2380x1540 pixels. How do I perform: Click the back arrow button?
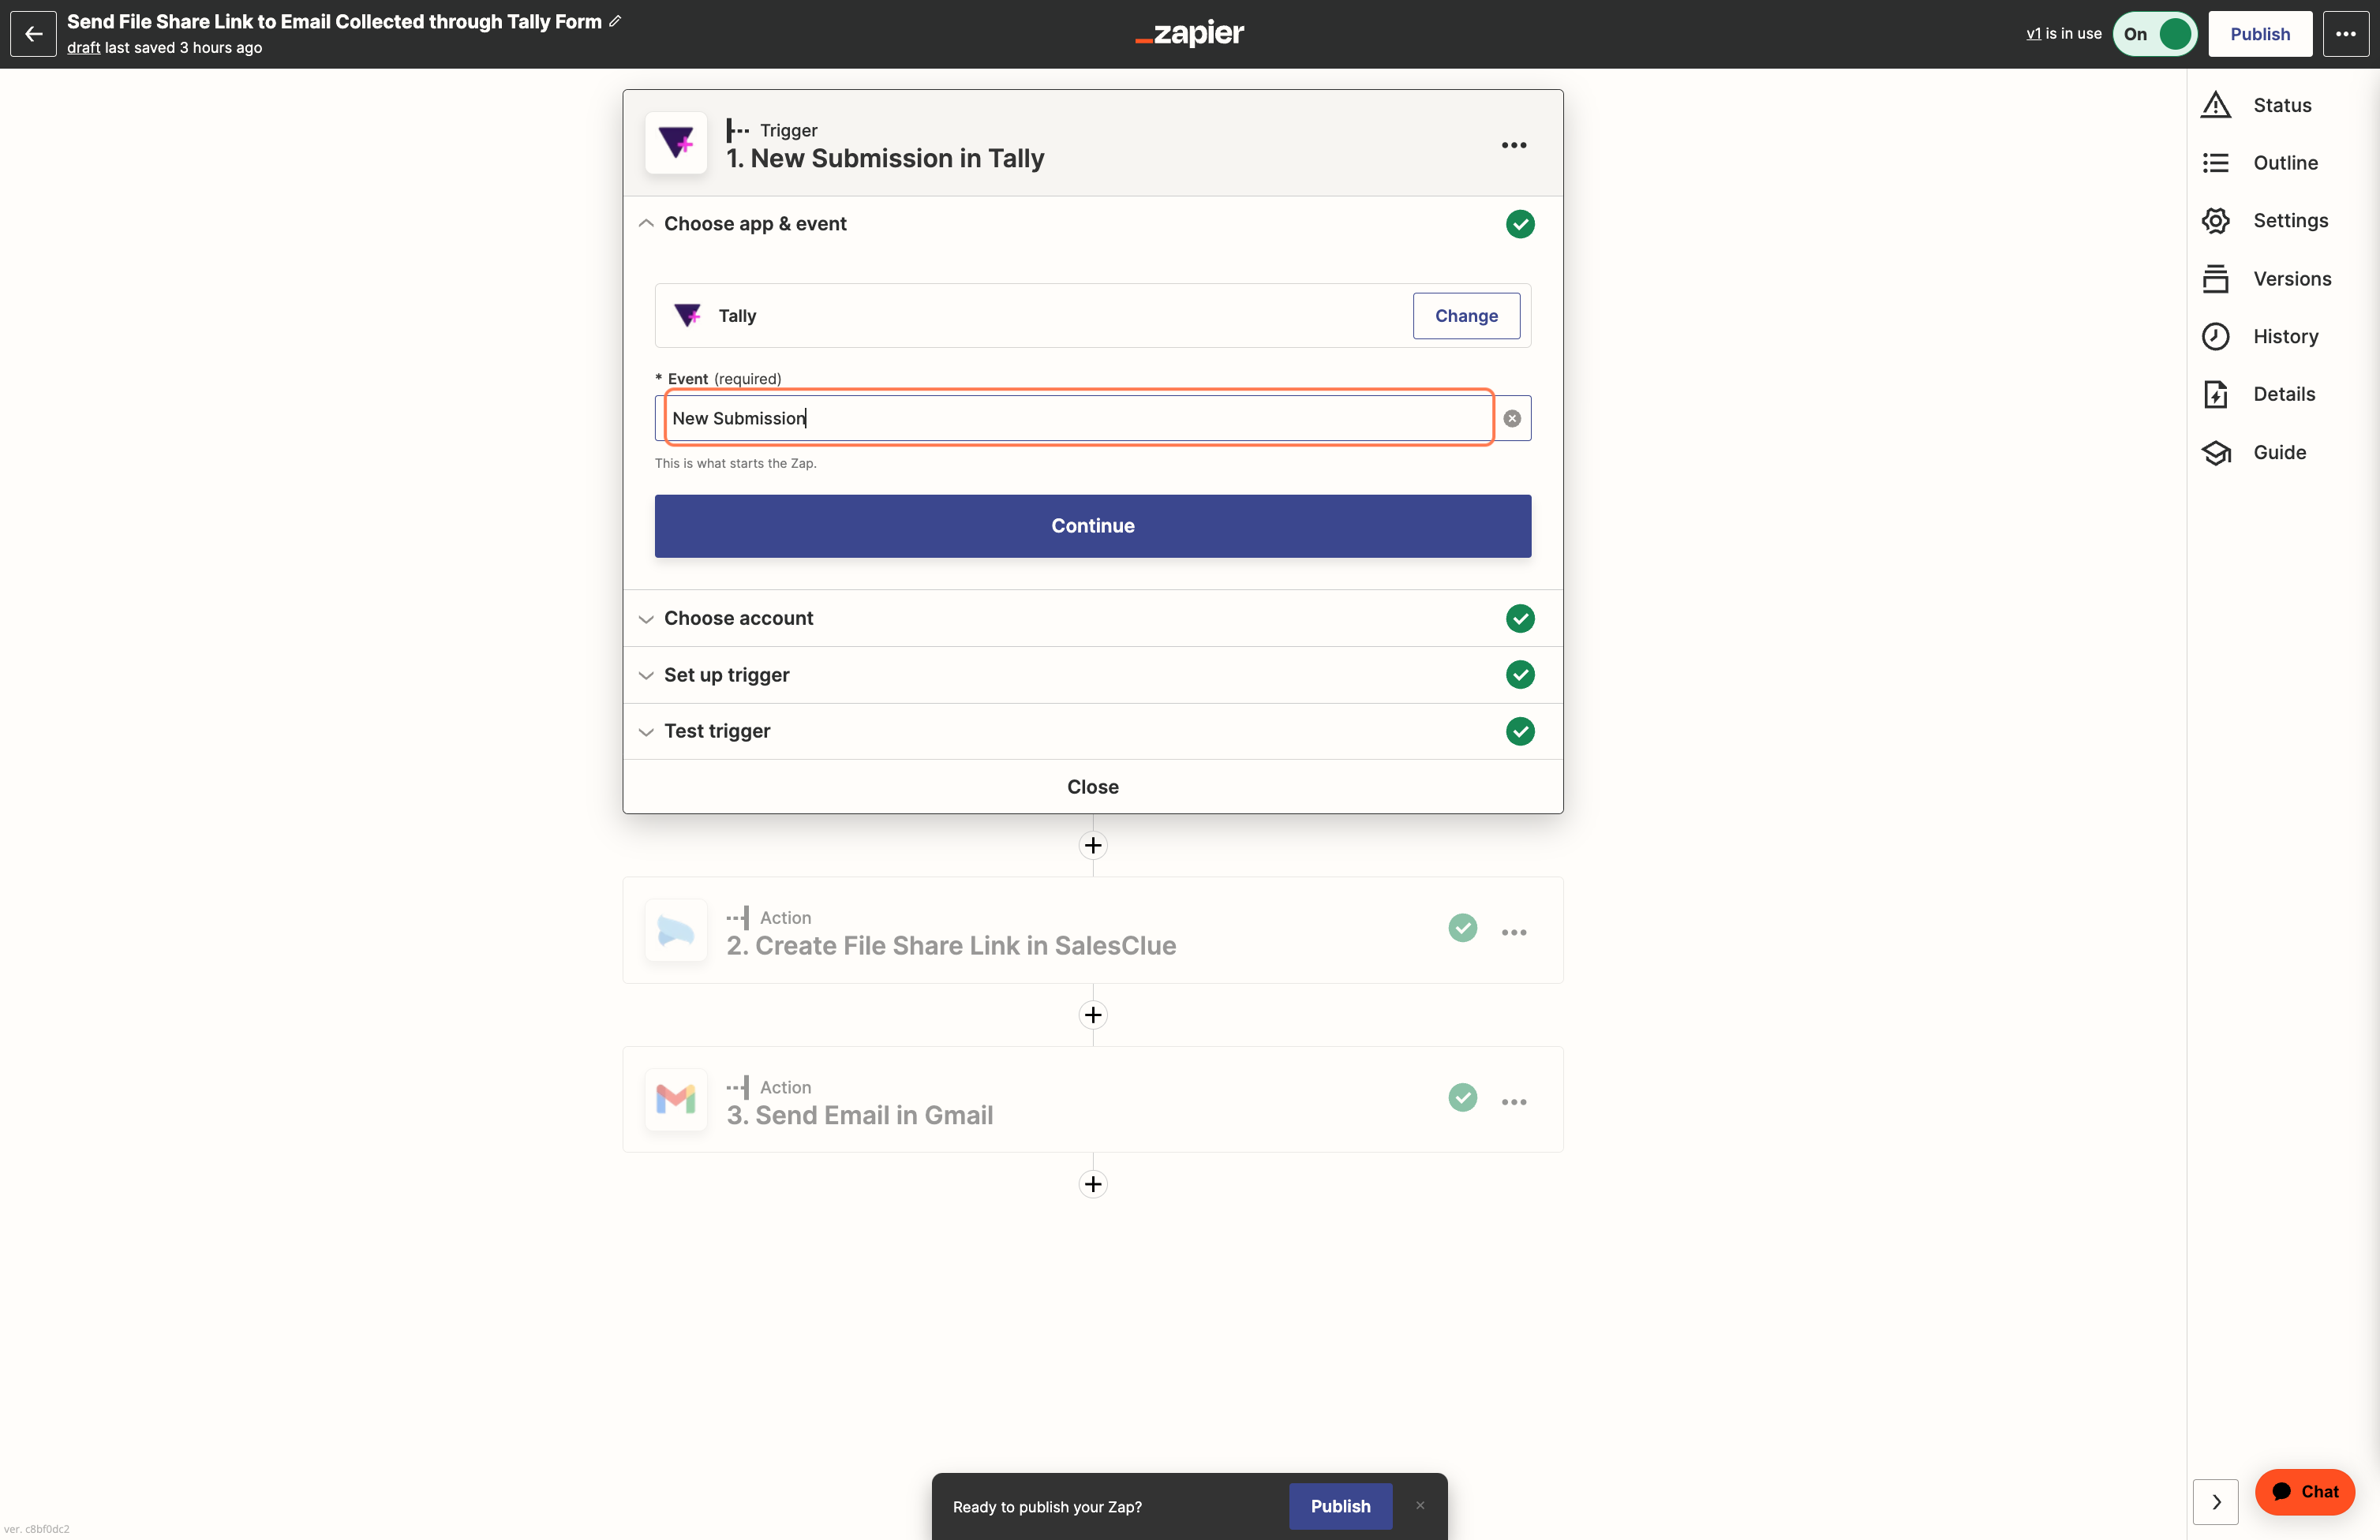click(33, 34)
